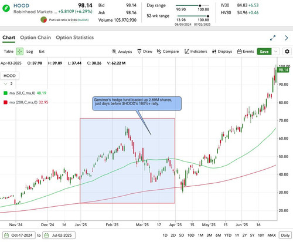
Task: Select the 2Y time range
Action: pyautogui.click(x=244, y=235)
